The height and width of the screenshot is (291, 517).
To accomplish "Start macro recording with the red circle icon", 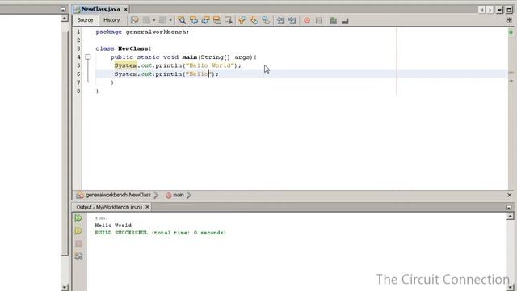I will pyautogui.click(x=307, y=20).
